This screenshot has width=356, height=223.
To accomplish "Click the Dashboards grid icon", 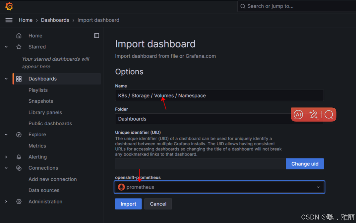I will pos(19,79).
